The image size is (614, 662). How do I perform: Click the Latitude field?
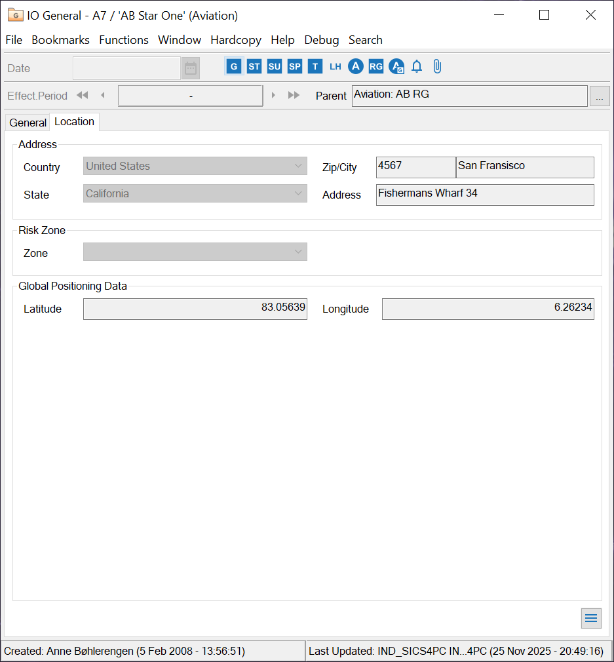pyautogui.click(x=195, y=309)
